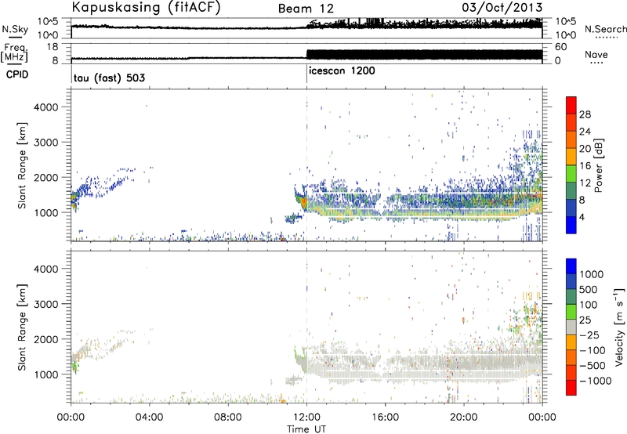The width and height of the screenshot is (627, 434).
Task: Click the Time UT axis title
Action: 306,429
